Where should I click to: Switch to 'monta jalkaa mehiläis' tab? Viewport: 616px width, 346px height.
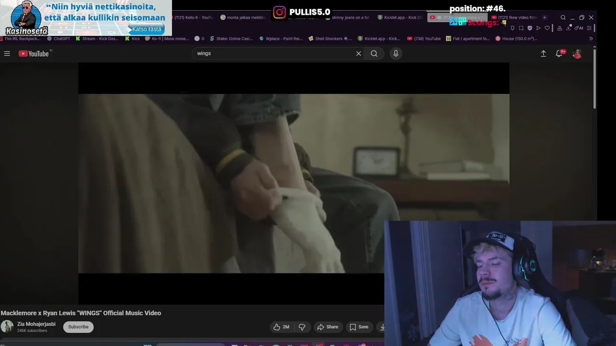point(243,17)
